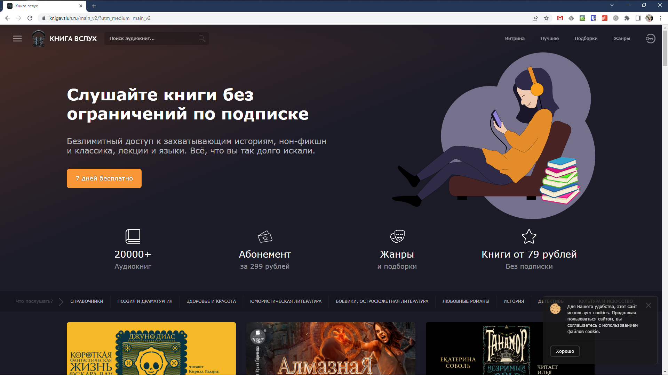Viewport: 668px width, 375px height.
Task: Click the Книга Вслух headphones logo
Action: pyautogui.click(x=39, y=39)
